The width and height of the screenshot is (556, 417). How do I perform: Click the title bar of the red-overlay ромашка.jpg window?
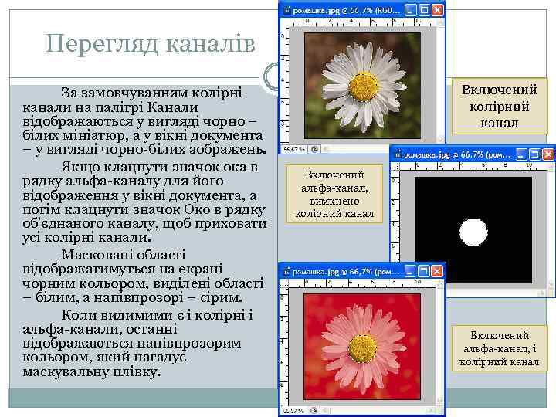[361, 272]
